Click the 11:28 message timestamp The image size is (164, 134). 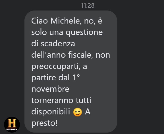click(88, 5)
